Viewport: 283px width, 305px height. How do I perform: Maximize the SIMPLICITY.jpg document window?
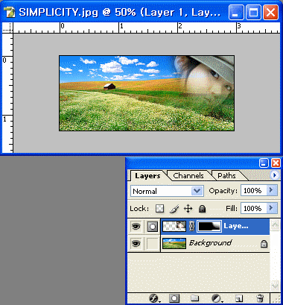pos(253,13)
